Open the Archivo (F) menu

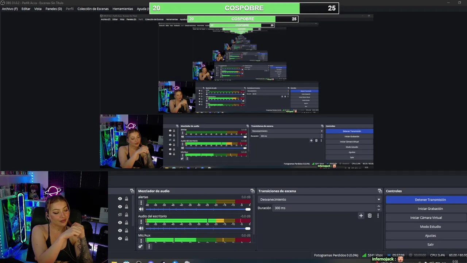point(10,9)
